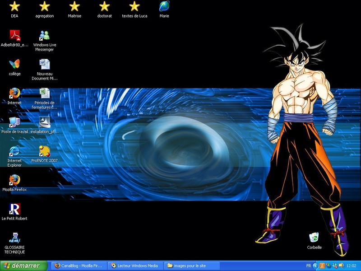Screen dimensions: 361x271
Task: Select the Windows Live Messenger icon
Action: click(44, 36)
